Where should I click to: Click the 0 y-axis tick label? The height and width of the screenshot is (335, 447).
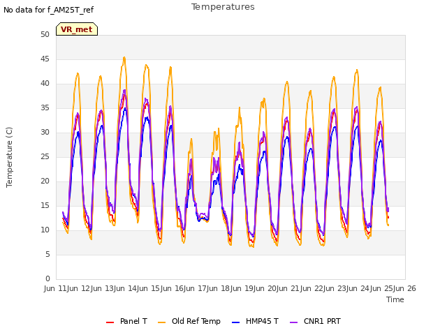(x=47, y=278)
